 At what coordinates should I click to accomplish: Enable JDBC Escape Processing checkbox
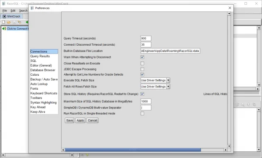[142, 69]
